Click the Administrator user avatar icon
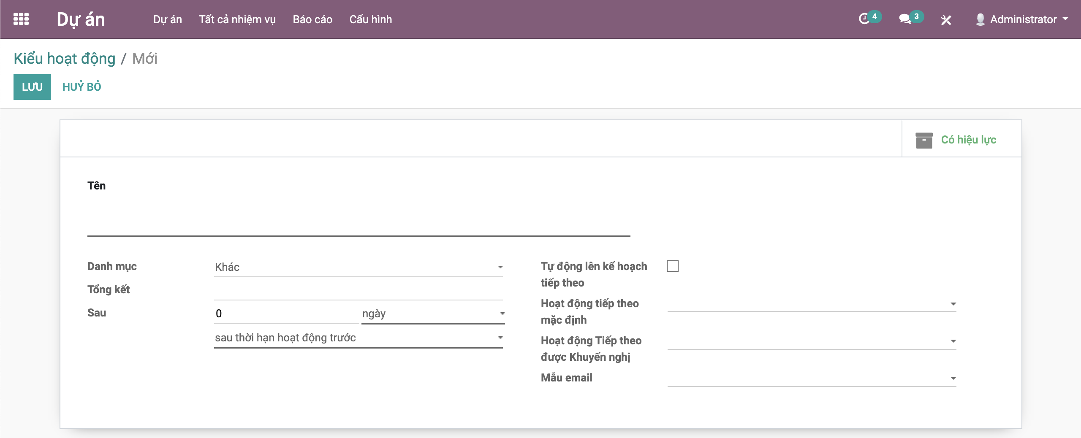Image resolution: width=1081 pixels, height=438 pixels. coord(980,19)
